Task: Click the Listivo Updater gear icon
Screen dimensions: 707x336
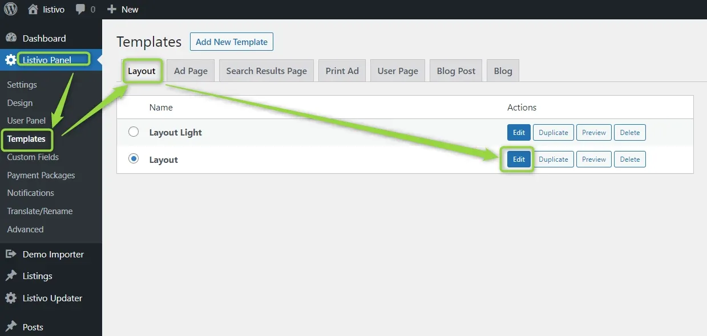Action: click(11, 298)
